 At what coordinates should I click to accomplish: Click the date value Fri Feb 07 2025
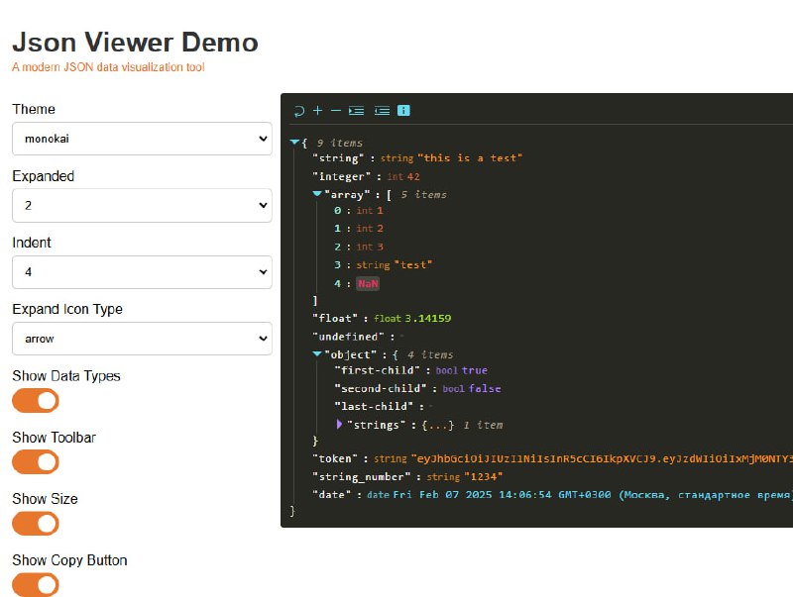[x=593, y=494]
